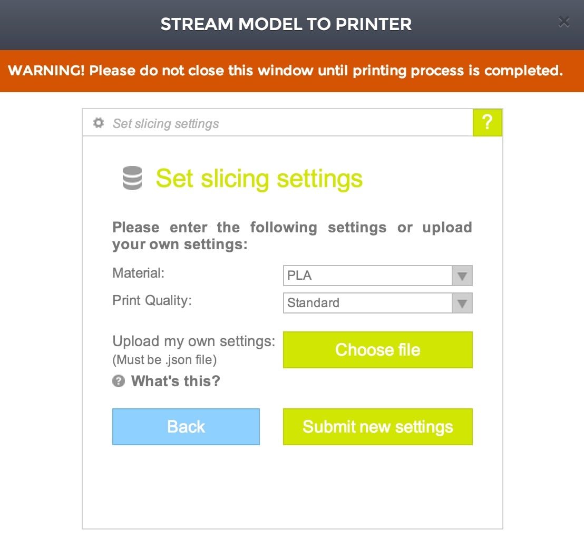Click italic "Set slicing settings" header text
The image size is (584, 549).
coord(166,124)
